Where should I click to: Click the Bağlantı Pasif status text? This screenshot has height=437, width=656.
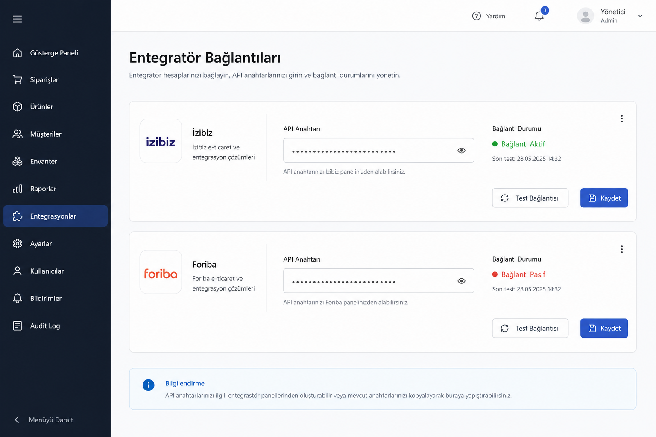523,274
